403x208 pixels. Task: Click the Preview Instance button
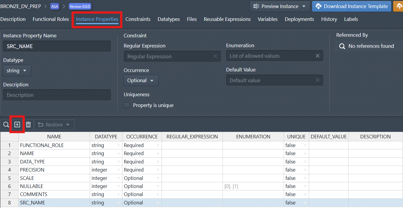click(x=279, y=6)
